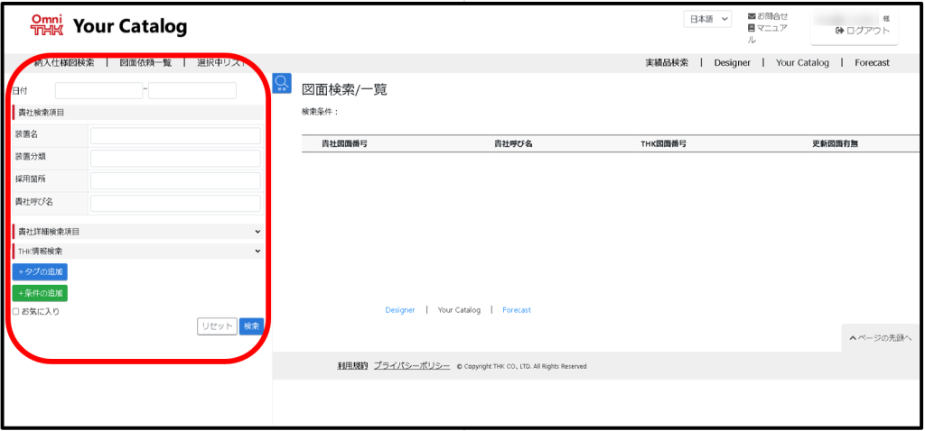
Task: Open Your Catalog in the top navigation bar
Action: pyautogui.click(x=802, y=62)
